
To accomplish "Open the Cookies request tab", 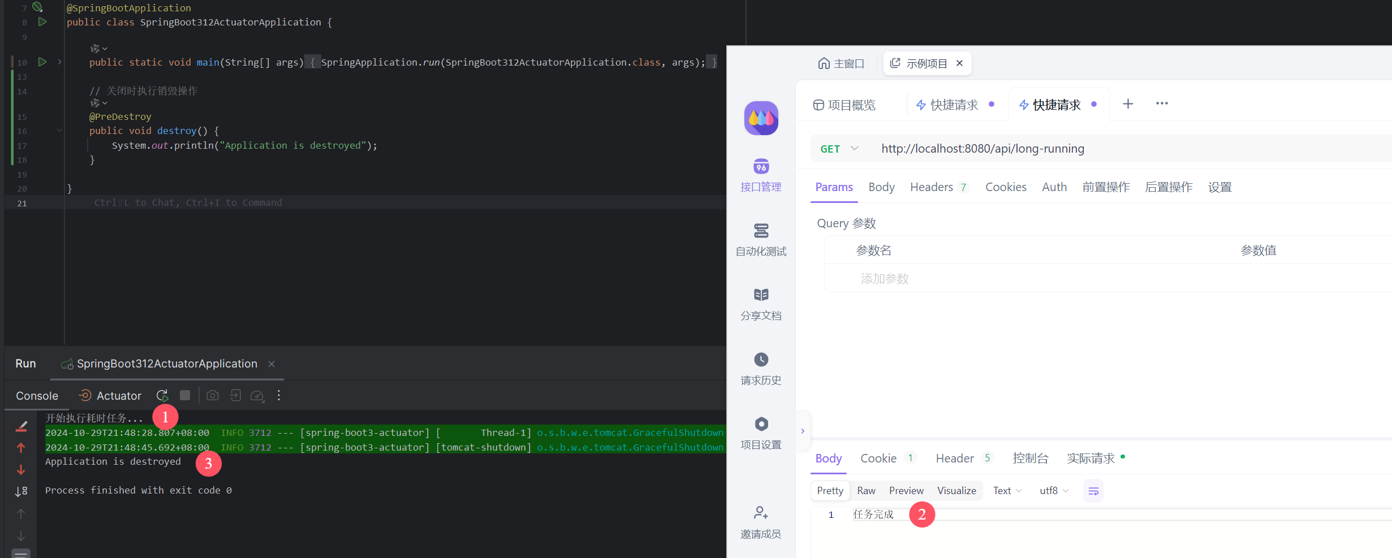I will 1006,187.
